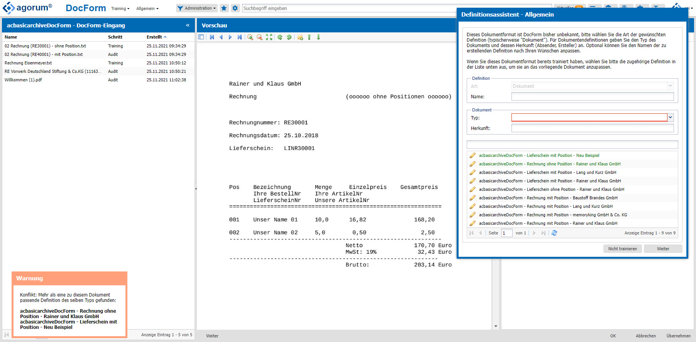Screen dimensions: 696x342
Task: Open favorites with the star icon
Action: tap(224, 8)
